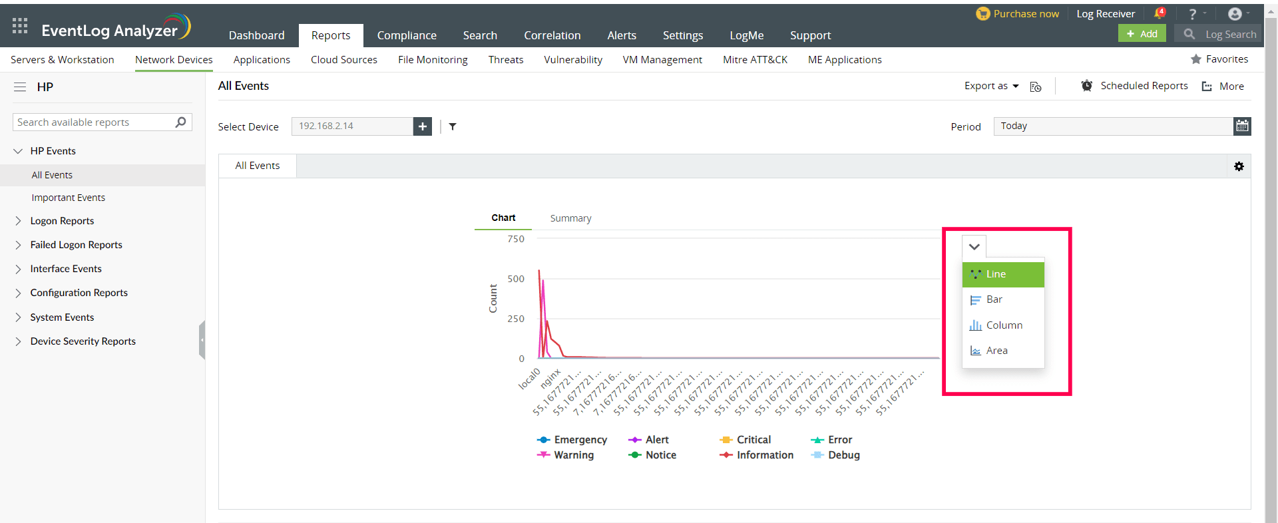Select Bar chart type option
Viewport: 1278px width, 523px height.
coord(994,299)
